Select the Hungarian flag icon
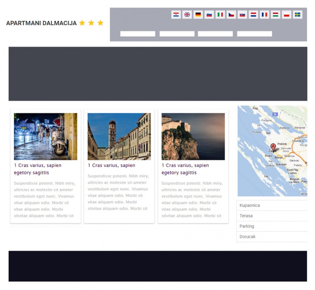The width and height of the screenshot is (315, 290). [276, 15]
